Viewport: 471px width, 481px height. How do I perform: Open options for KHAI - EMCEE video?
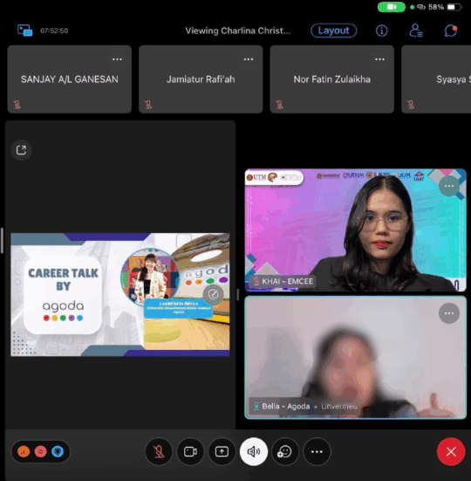tap(449, 186)
